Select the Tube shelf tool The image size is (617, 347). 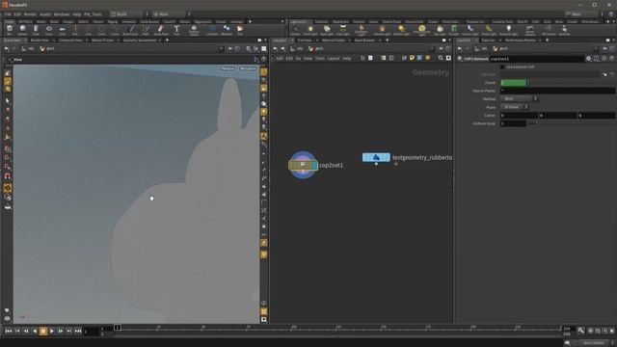tap(36, 30)
